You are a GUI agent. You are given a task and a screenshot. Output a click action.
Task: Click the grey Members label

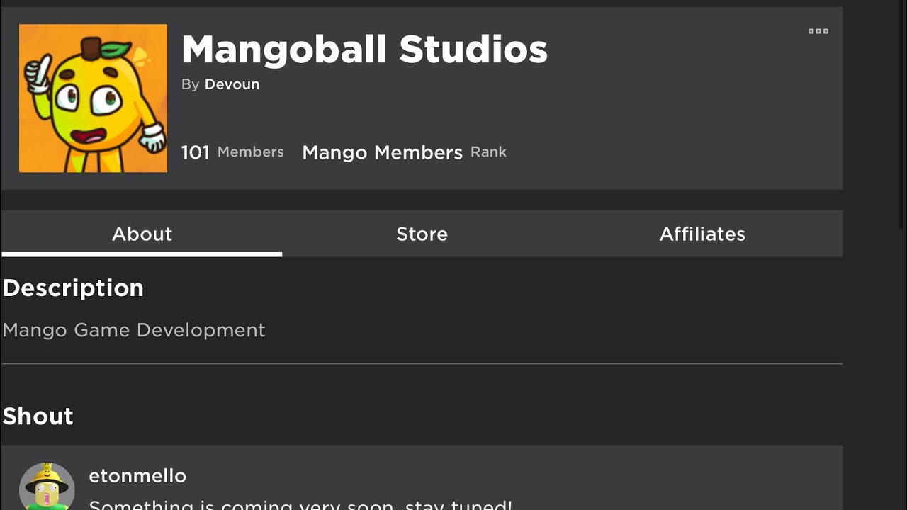(250, 152)
